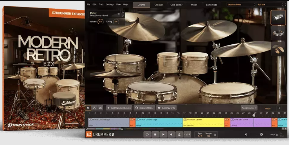Select the hand claps percussion thumbnail
This screenshot has height=145, width=289.
[278, 49]
